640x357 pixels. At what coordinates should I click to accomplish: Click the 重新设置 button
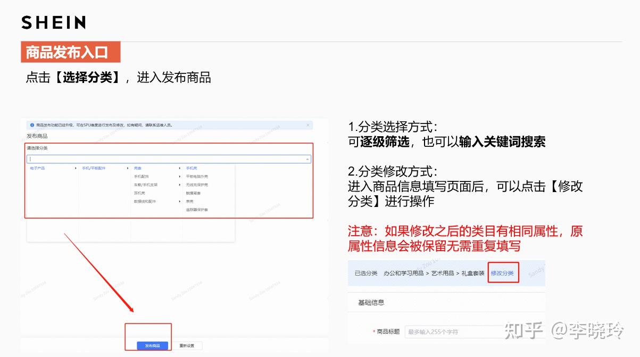(187, 345)
